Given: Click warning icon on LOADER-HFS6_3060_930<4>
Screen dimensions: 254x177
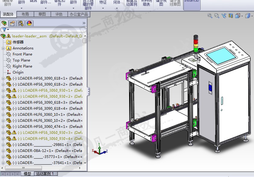Looking at the screenshot, I should point(14,138).
